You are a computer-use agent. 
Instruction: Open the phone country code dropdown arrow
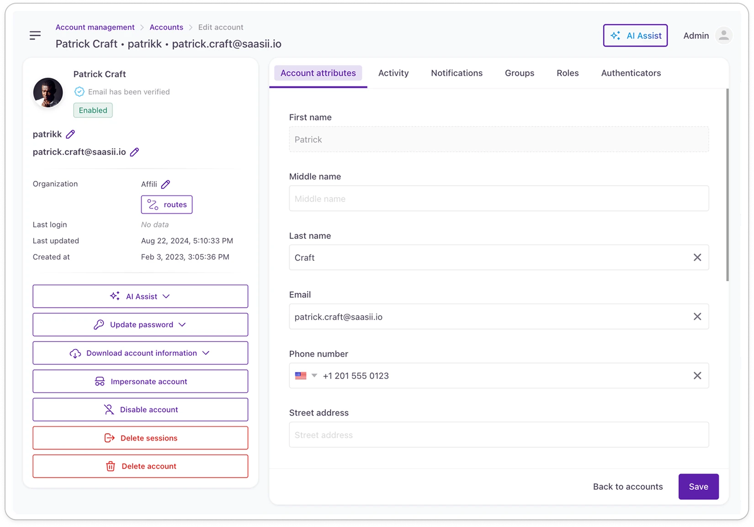tap(314, 375)
